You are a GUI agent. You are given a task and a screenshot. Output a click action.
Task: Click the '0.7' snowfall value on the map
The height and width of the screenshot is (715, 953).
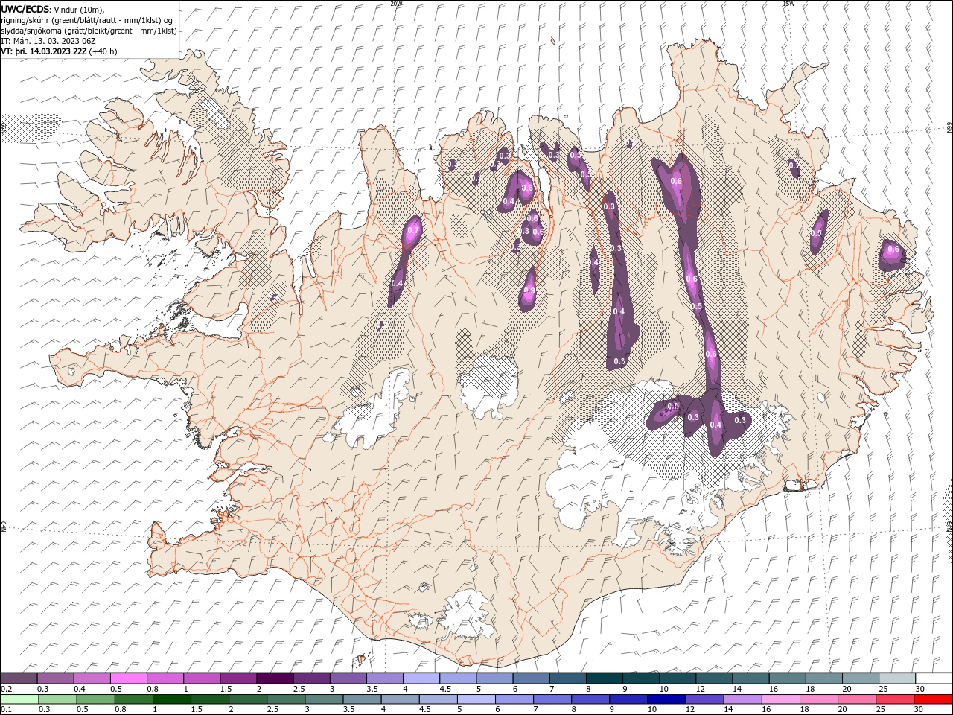pos(413,231)
